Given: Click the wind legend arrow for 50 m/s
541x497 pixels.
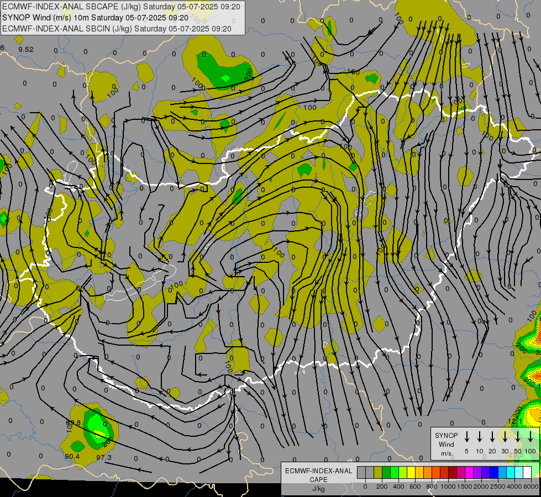Looking at the screenshot, I should pos(518,436).
